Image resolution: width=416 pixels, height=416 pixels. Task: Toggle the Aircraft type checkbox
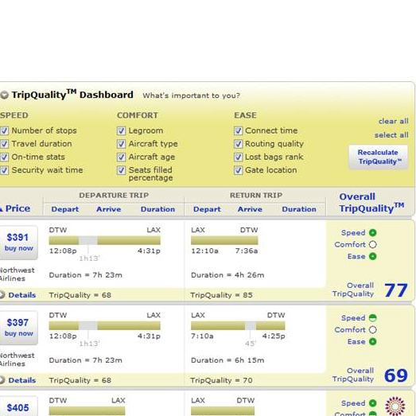click(121, 144)
